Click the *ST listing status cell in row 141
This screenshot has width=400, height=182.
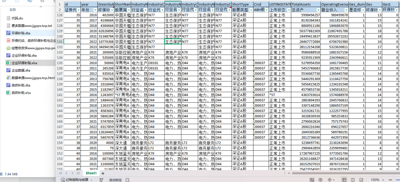[280, 95]
